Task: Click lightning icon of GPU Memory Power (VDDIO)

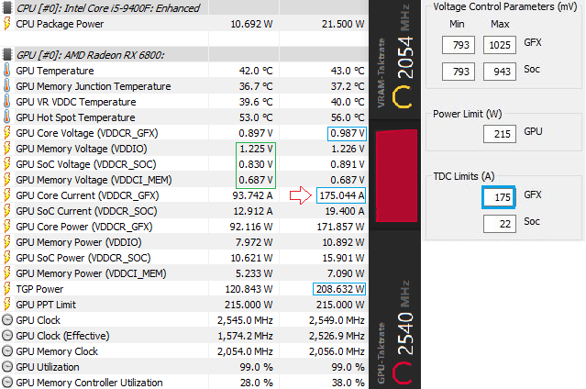Action: point(7,242)
